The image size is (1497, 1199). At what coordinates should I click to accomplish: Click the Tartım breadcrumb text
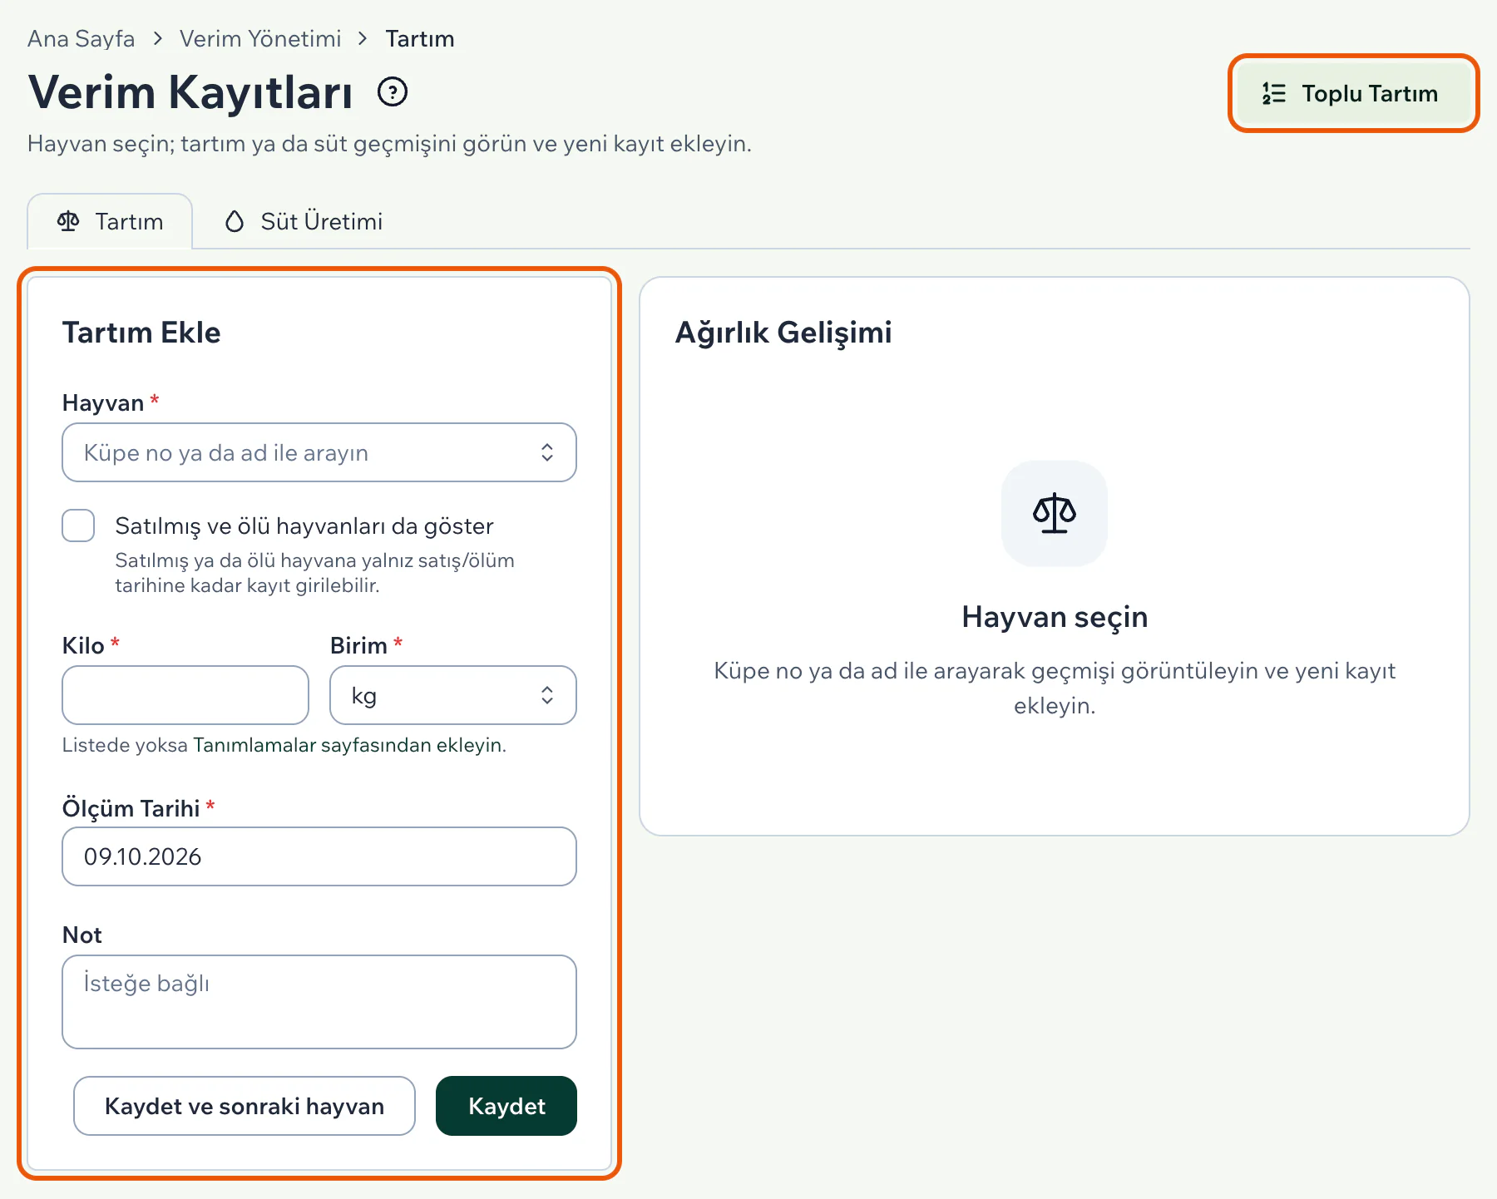[420, 39]
